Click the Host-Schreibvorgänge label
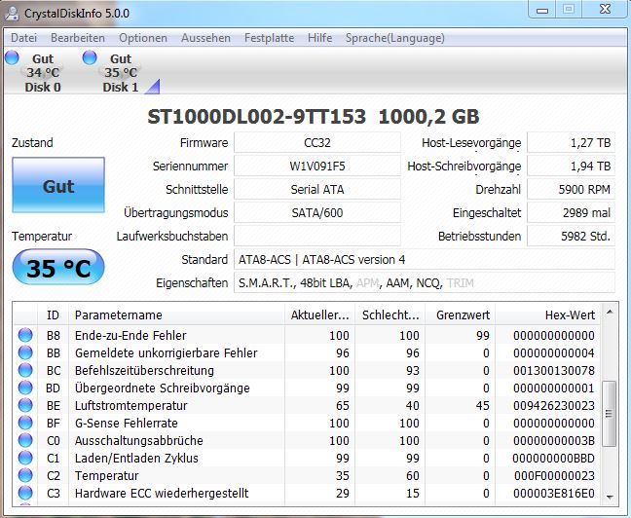Image resolution: width=631 pixels, height=518 pixels. (x=464, y=166)
